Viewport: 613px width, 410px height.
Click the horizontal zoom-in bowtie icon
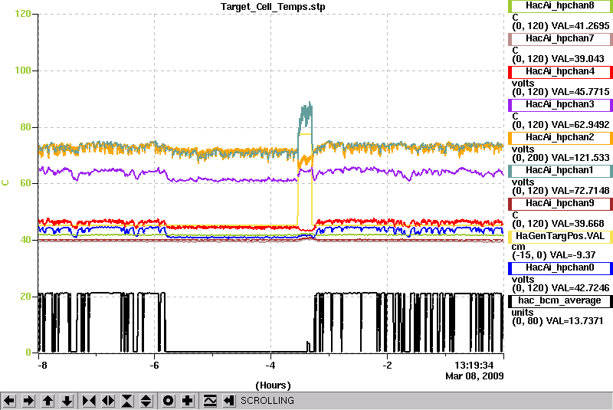point(89,401)
